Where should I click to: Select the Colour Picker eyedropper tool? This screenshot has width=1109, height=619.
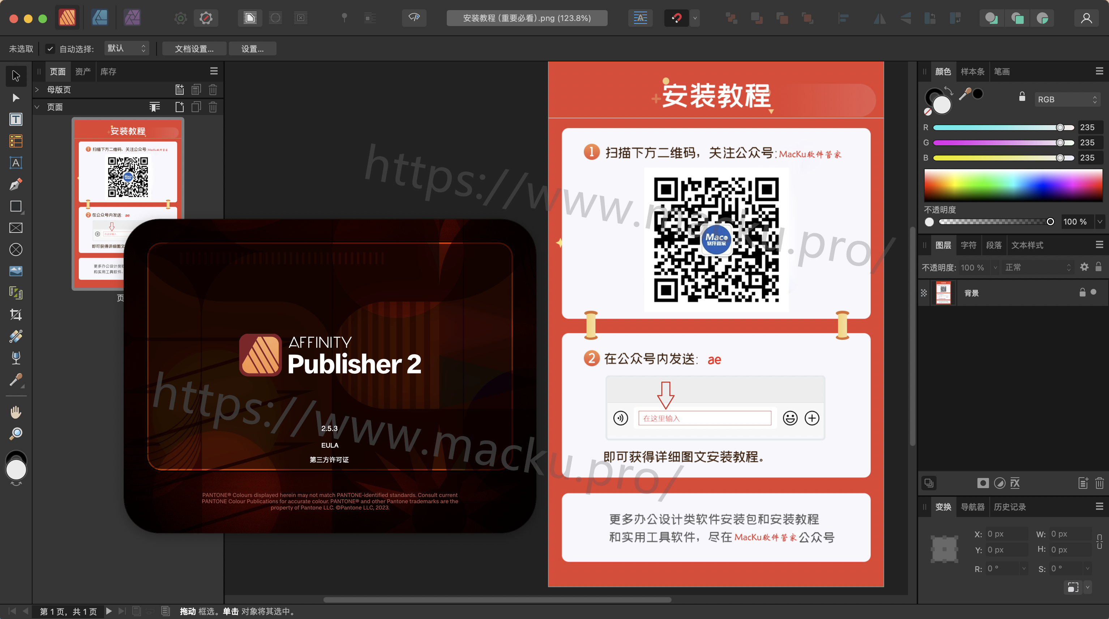click(16, 380)
